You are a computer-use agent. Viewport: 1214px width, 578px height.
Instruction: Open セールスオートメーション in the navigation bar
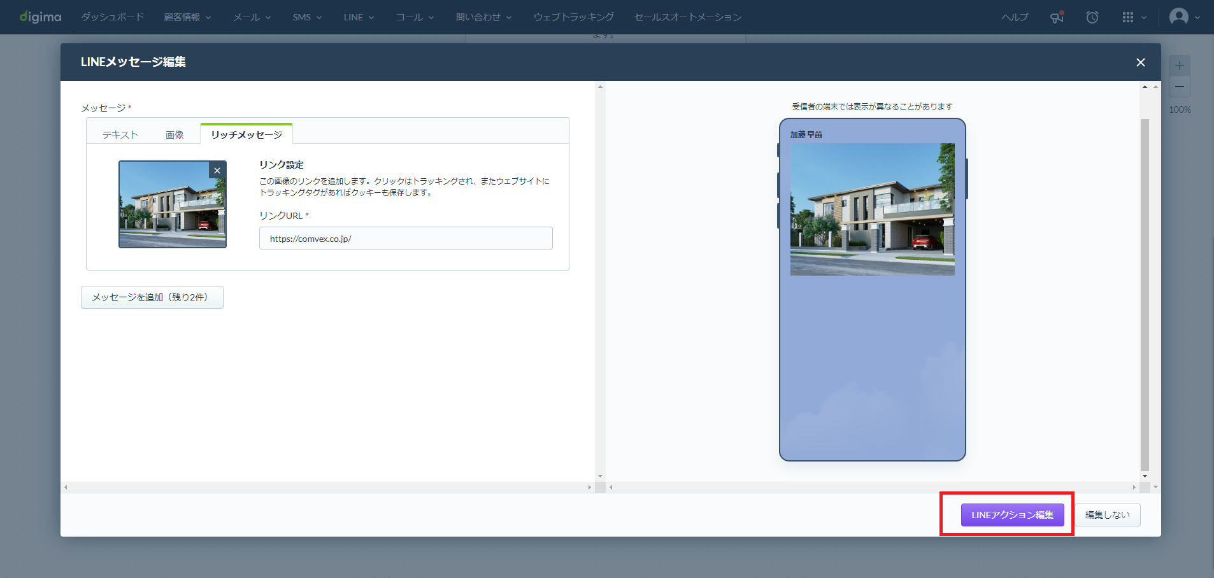(x=688, y=17)
